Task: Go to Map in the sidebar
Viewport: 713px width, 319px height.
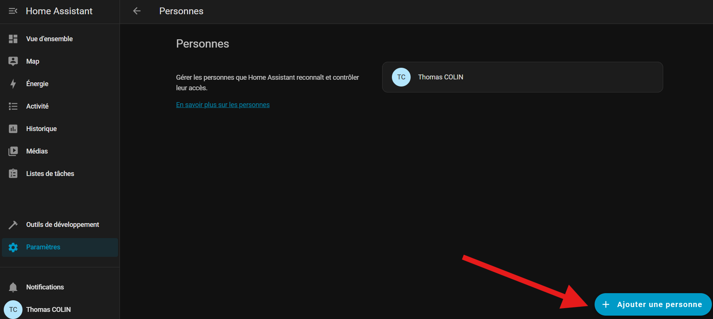Action: [33, 61]
